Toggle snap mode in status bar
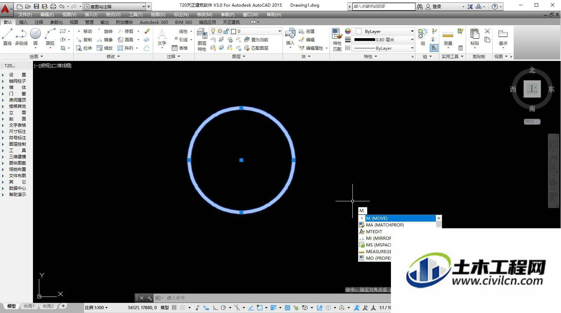 coord(182,307)
